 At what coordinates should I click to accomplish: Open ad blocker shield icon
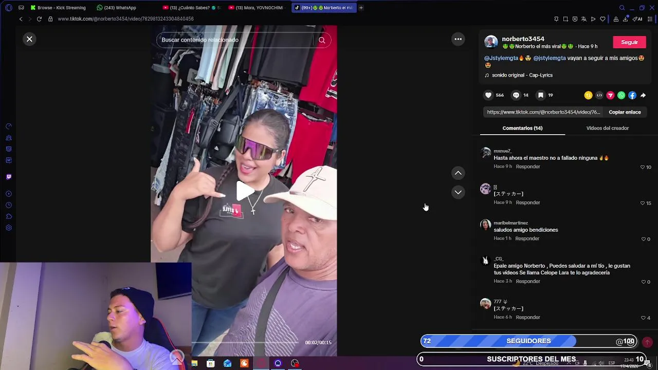click(x=575, y=19)
